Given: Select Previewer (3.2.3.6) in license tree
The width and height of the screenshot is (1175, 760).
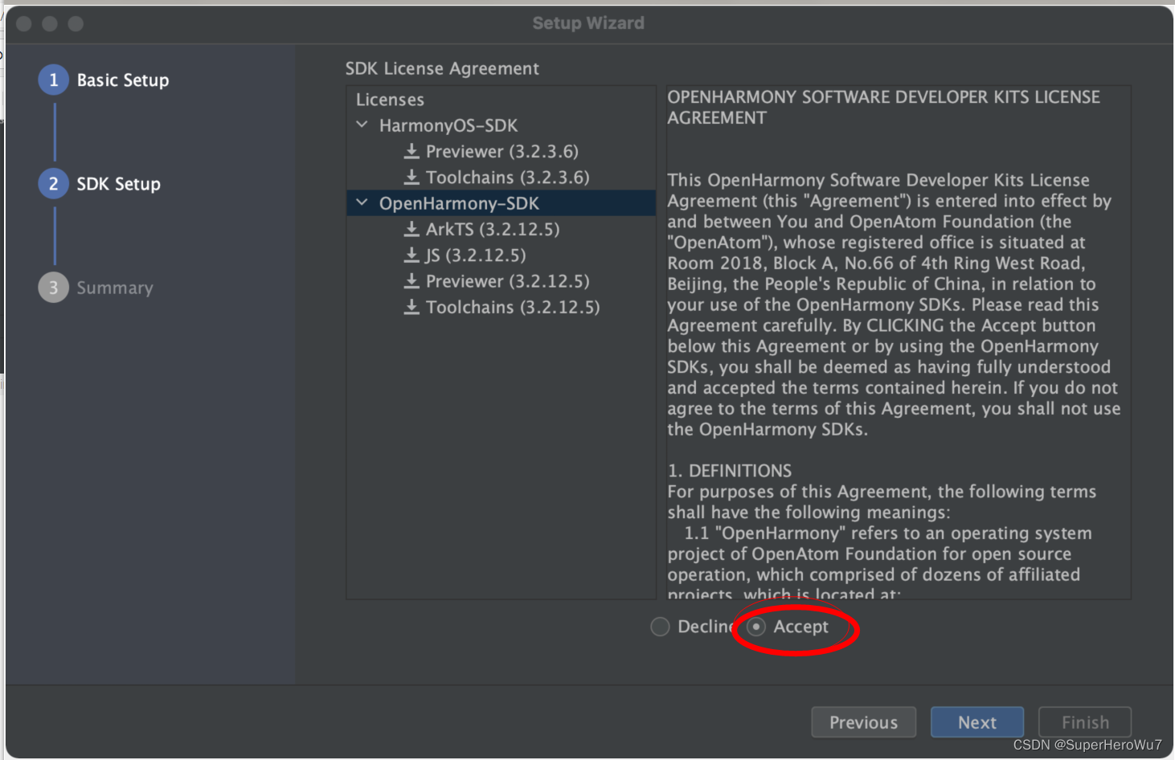Looking at the screenshot, I should [502, 151].
